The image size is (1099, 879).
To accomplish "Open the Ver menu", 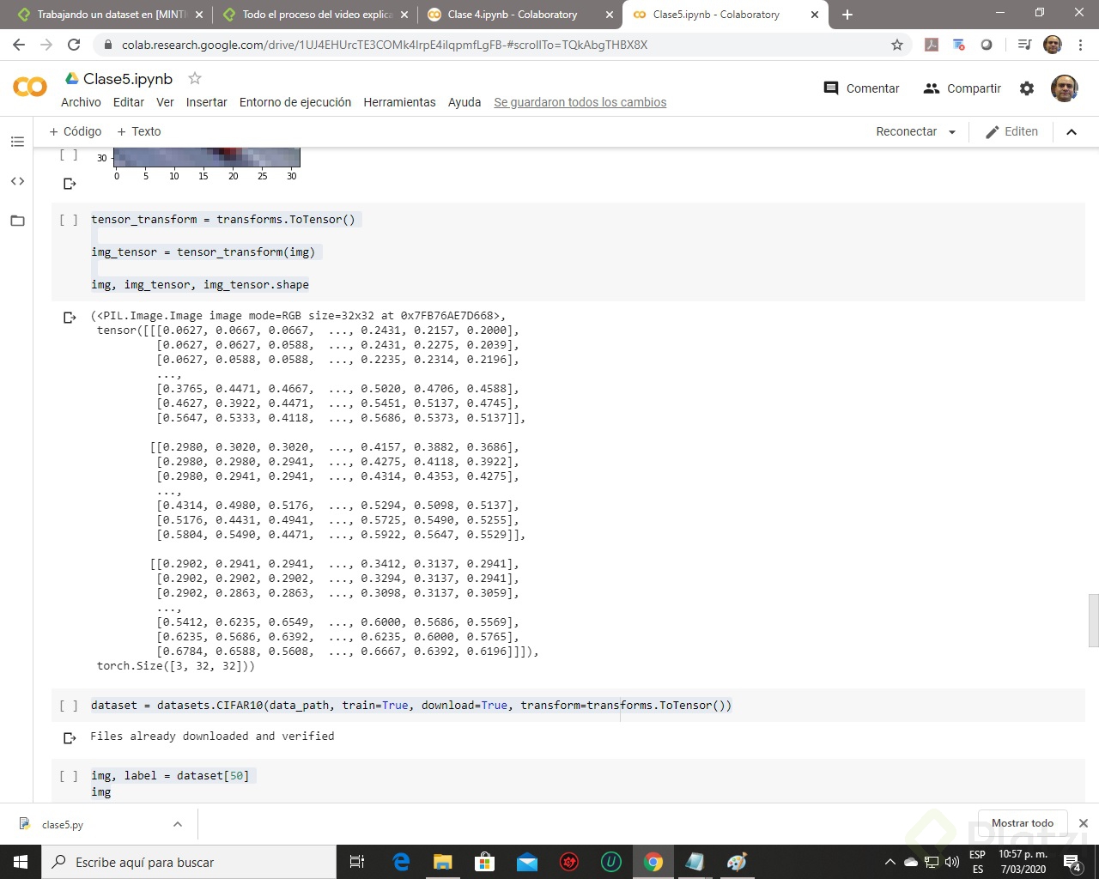I will coord(165,102).
